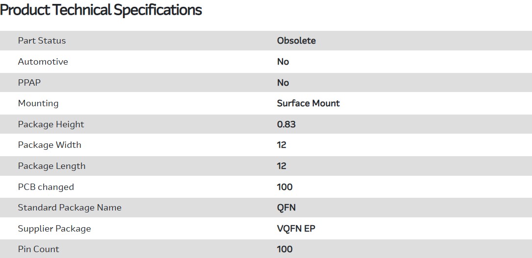Viewport: 532px width, 258px height.
Task: Select the Standard Package Name label
Action: [x=70, y=208]
